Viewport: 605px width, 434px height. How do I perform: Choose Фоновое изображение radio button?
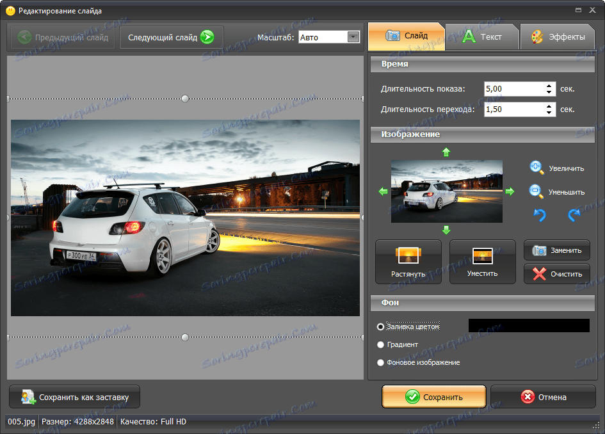tap(381, 362)
